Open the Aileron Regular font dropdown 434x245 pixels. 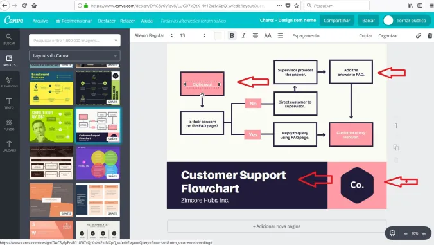(x=153, y=35)
